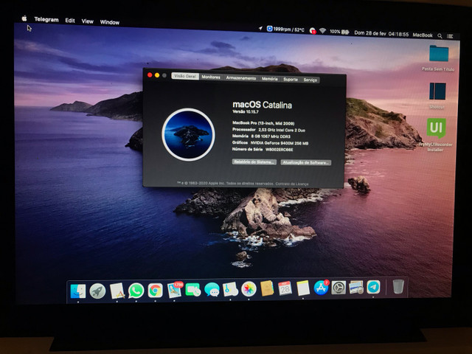
Task: Switch to the Suporte tab
Action: [x=291, y=80]
